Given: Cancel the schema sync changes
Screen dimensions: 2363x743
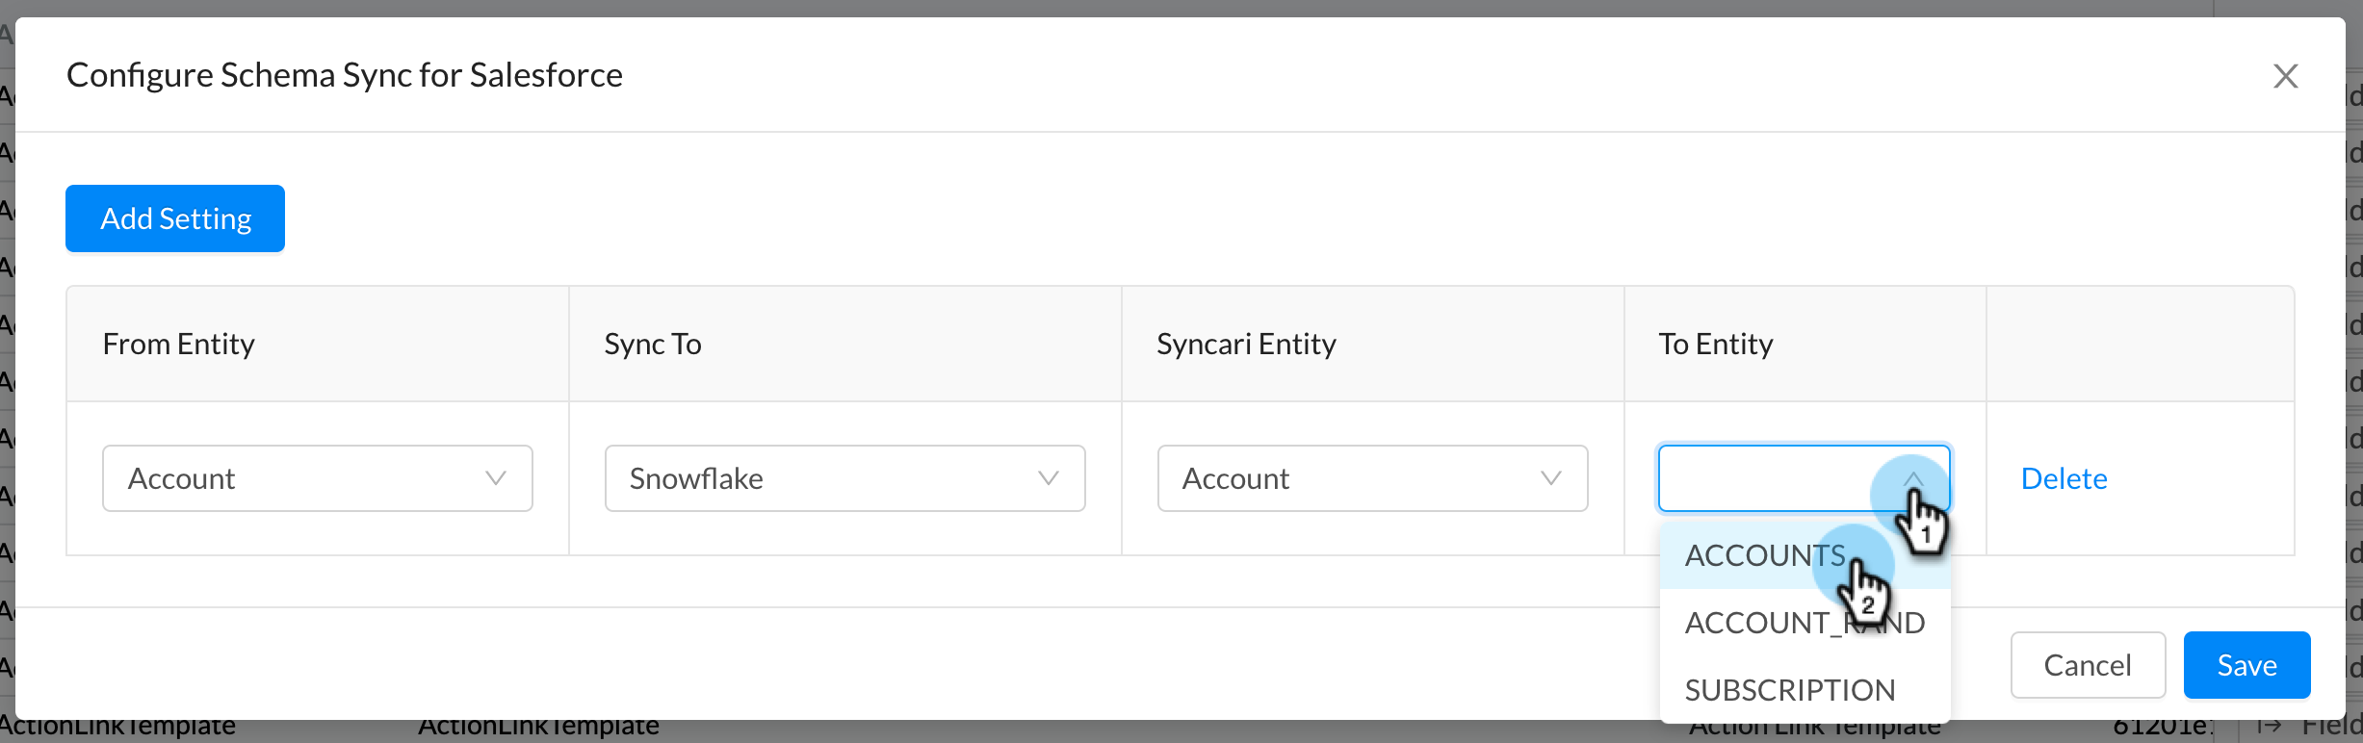Looking at the screenshot, I should pyautogui.click(x=2088, y=664).
